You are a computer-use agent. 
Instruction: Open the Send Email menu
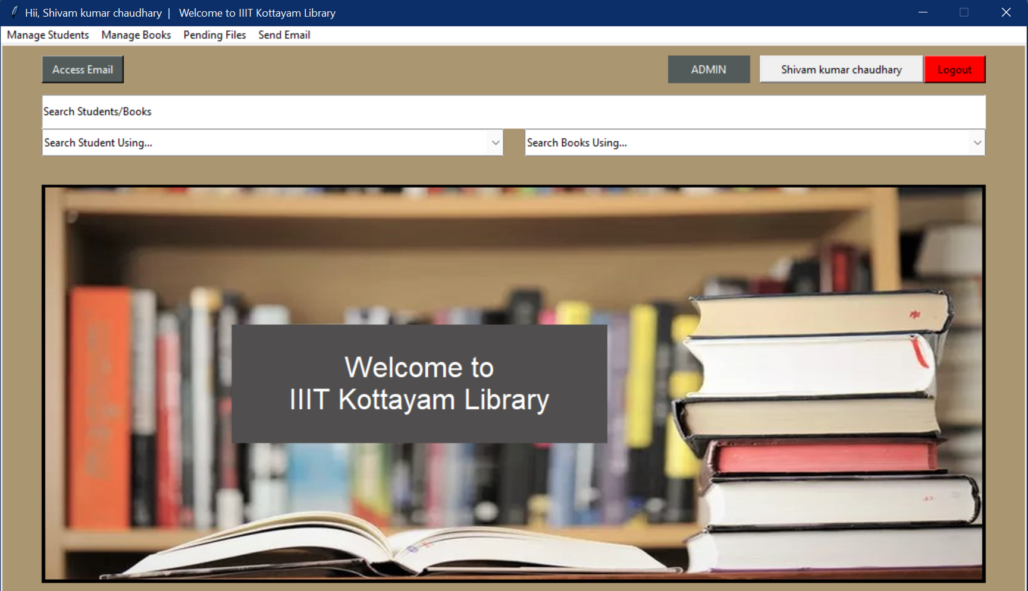click(x=284, y=35)
